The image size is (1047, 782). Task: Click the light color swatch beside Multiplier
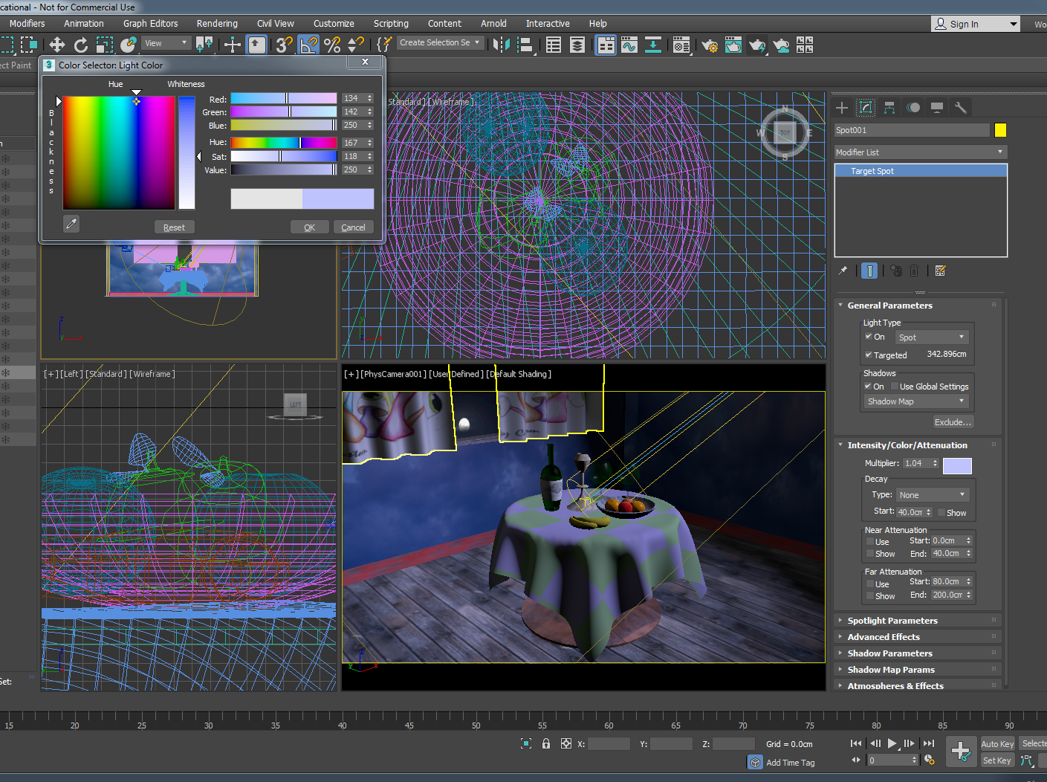[957, 466]
